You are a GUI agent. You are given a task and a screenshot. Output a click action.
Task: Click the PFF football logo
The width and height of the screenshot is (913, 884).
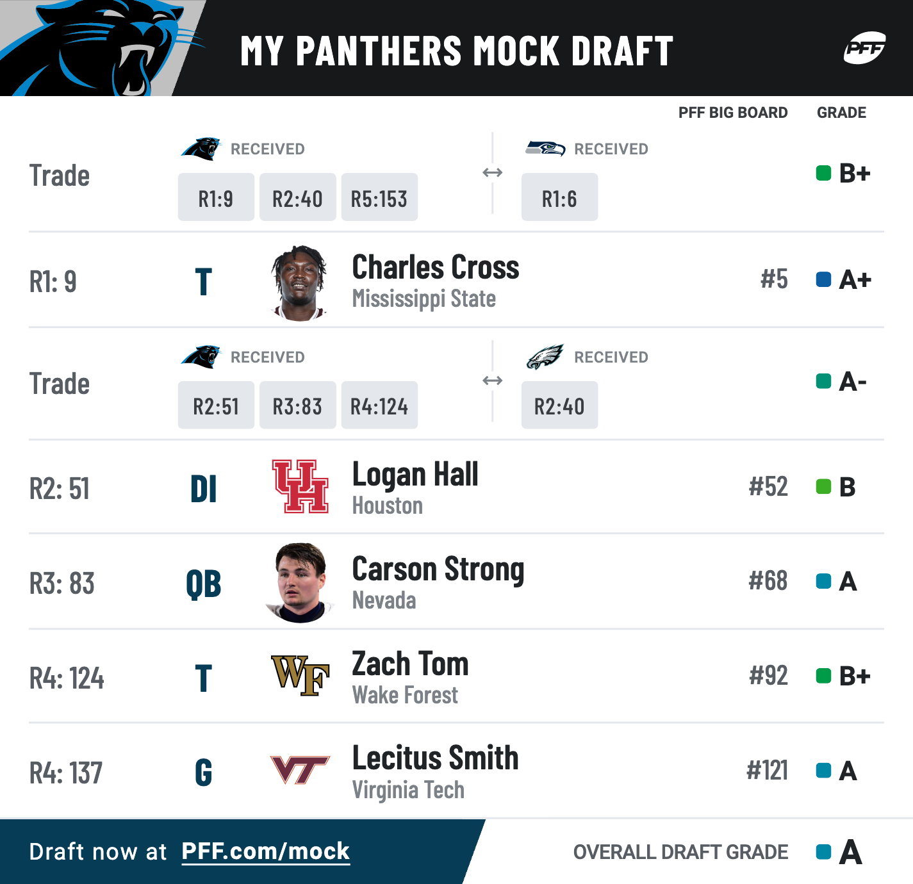pyautogui.click(x=864, y=48)
